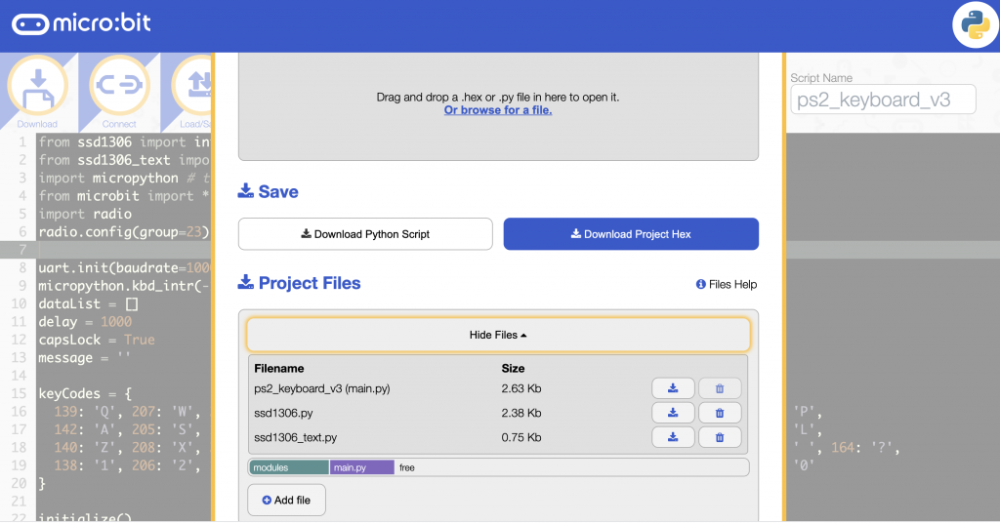Click code line 'capsLock = True'
Viewport: 1000px width, 524px height.
[97, 340]
